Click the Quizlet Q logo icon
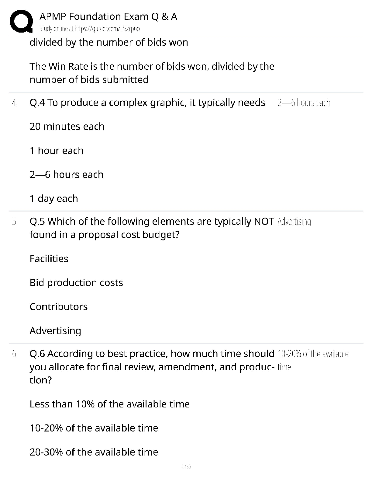The height and width of the screenshot is (482, 372). pos(21,21)
